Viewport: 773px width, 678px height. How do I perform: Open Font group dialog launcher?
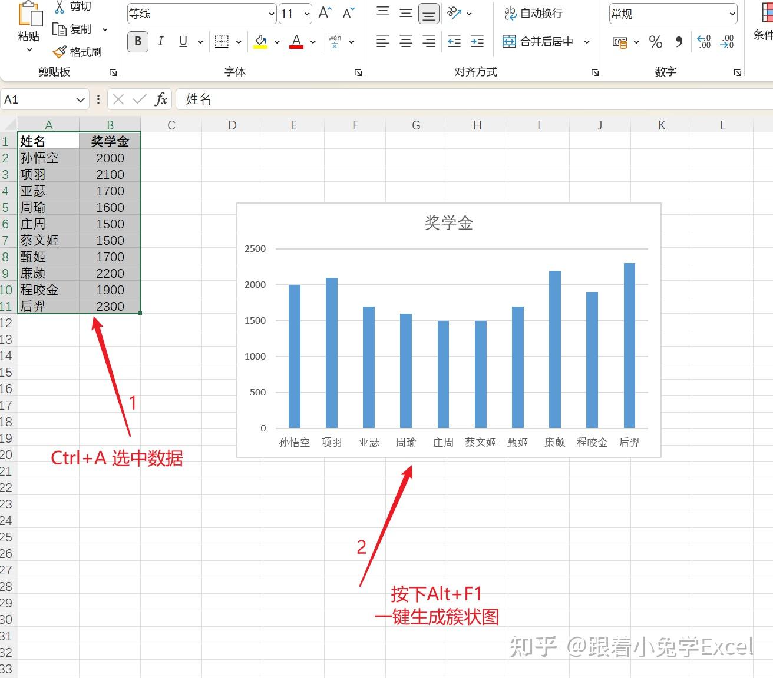(358, 72)
